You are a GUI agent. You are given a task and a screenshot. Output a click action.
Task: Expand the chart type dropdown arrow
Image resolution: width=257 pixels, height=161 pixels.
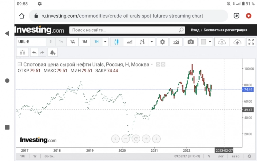[x=151, y=42]
